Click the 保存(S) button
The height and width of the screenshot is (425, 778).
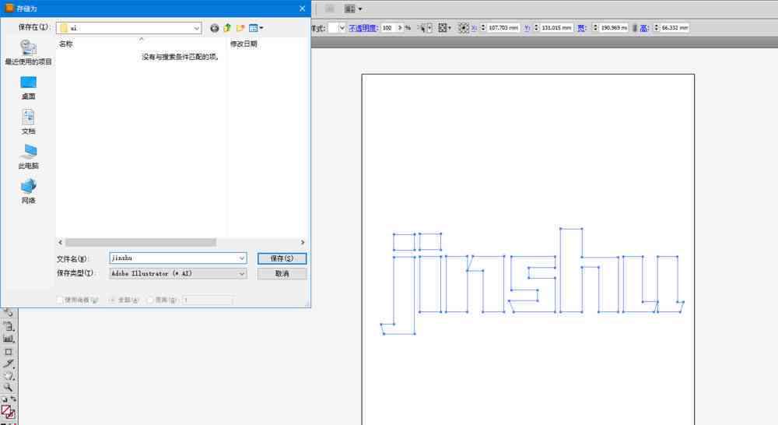point(282,258)
